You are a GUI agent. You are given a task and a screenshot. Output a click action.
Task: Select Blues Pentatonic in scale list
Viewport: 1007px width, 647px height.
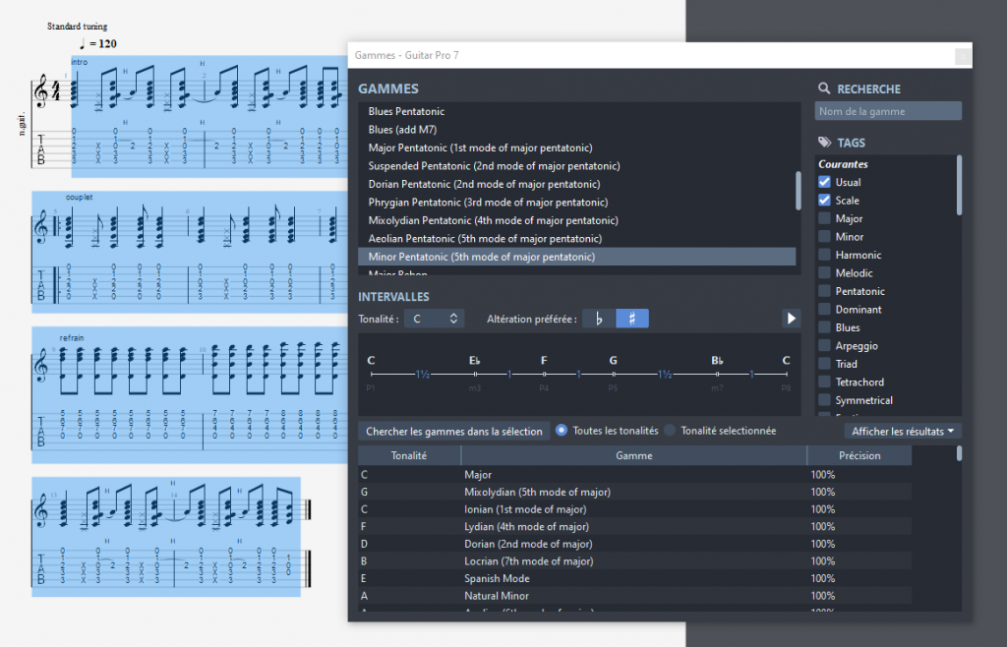pyautogui.click(x=406, y=111)
